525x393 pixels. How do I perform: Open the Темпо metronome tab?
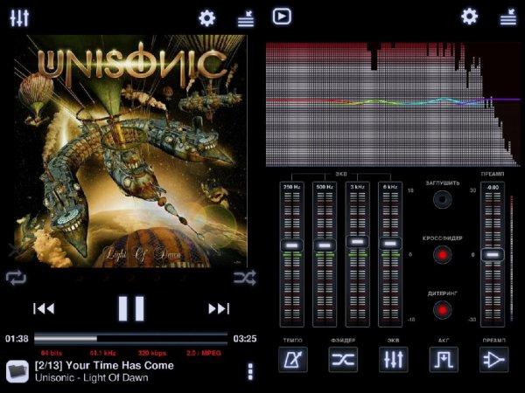(293, 360)
